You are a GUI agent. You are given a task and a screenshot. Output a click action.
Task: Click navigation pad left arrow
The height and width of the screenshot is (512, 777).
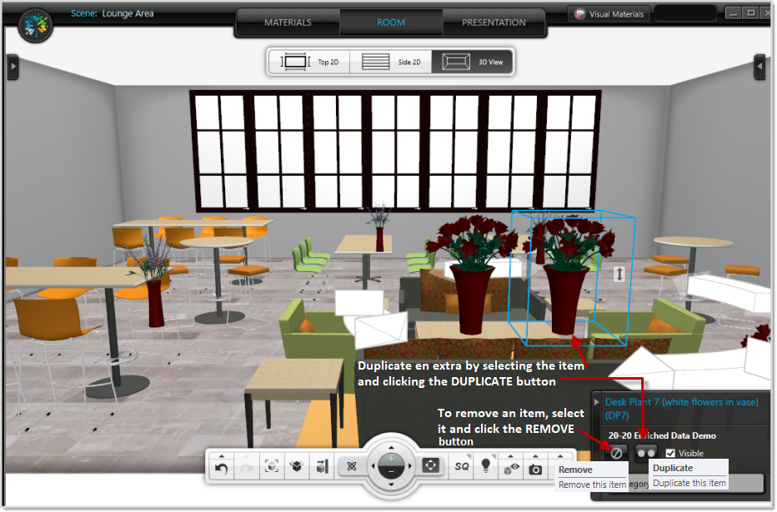(373, 466)
